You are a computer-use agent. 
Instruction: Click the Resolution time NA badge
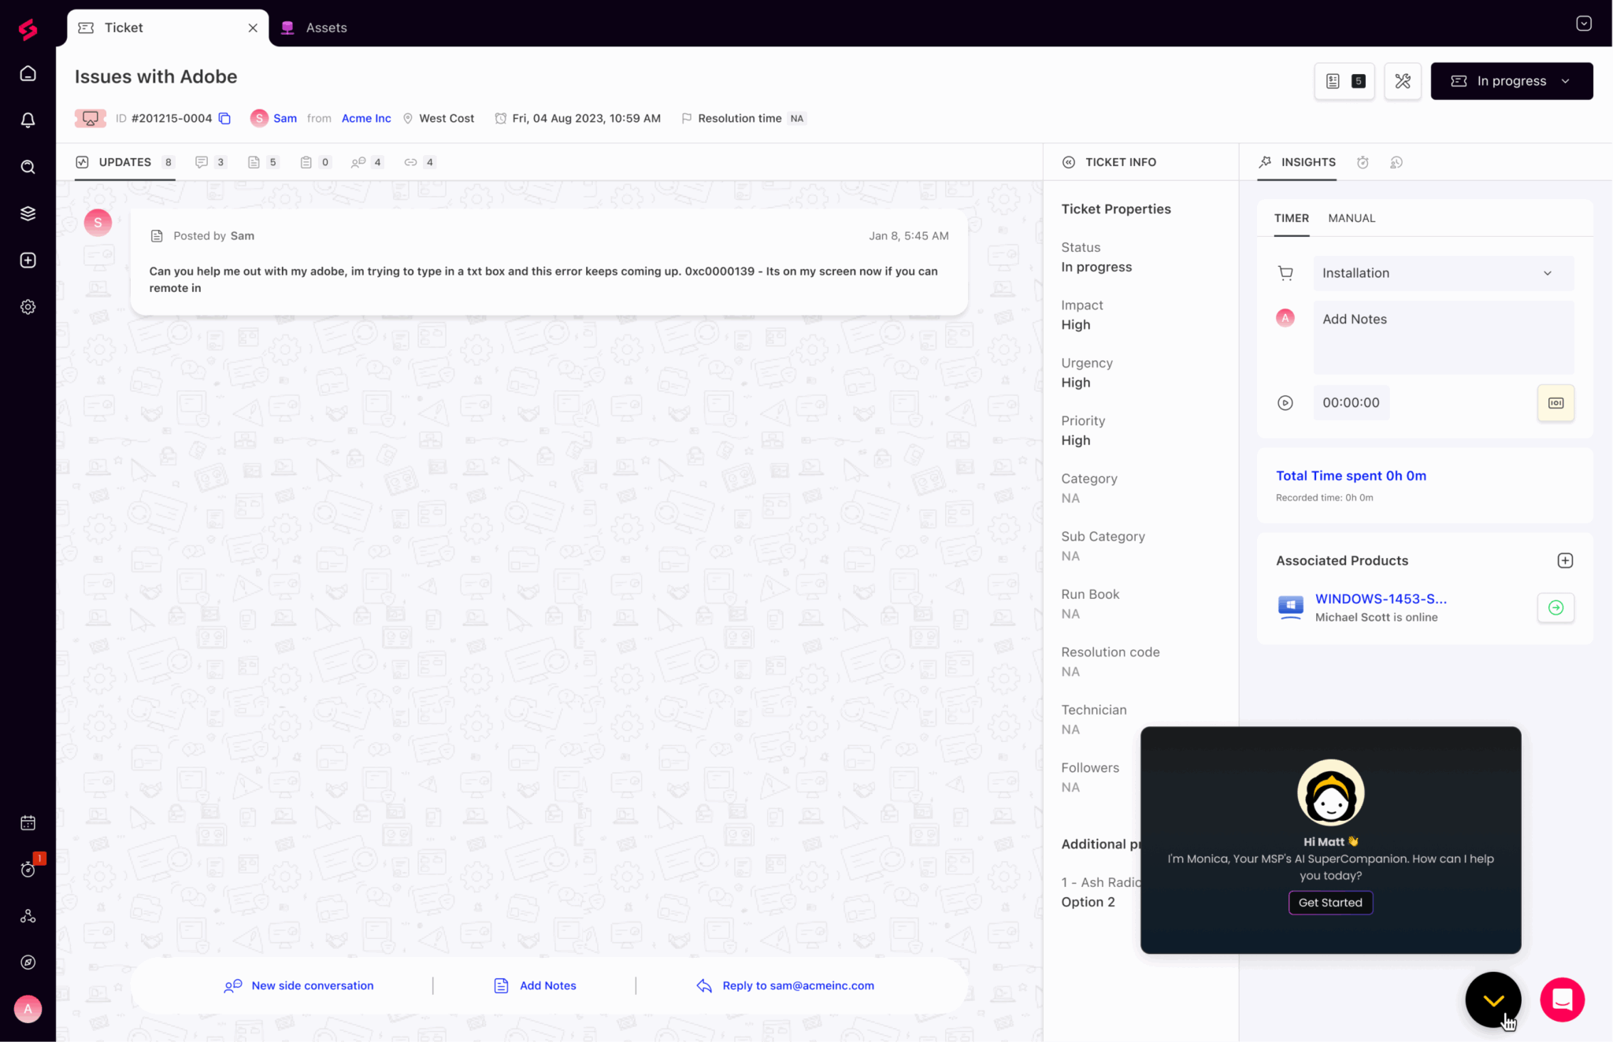coord(797,118)
